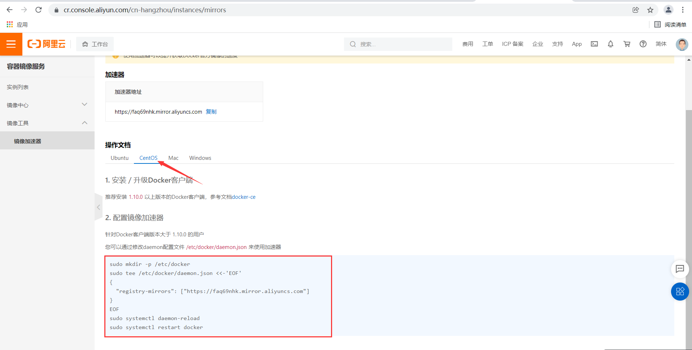
Task: Open the ICP 备案 menu
Action: point(513,44)
